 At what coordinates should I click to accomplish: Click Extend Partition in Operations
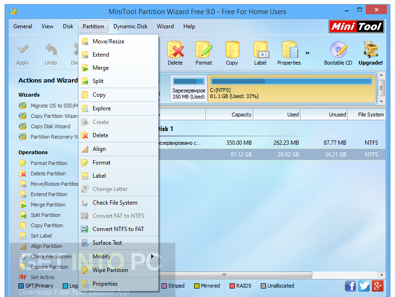click(x=43, y=194)
